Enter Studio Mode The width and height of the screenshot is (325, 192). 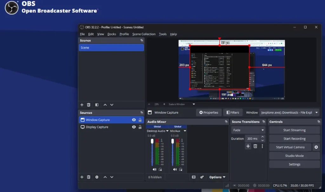[x=294, y=156]
